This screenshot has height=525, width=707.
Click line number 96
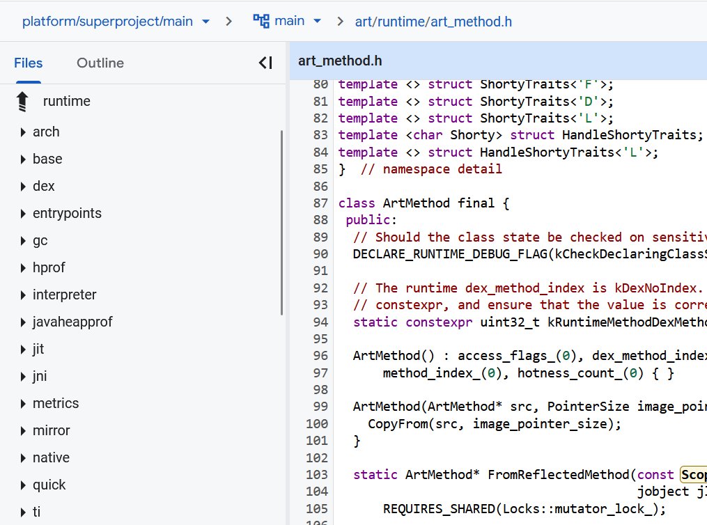click(320, 356)
